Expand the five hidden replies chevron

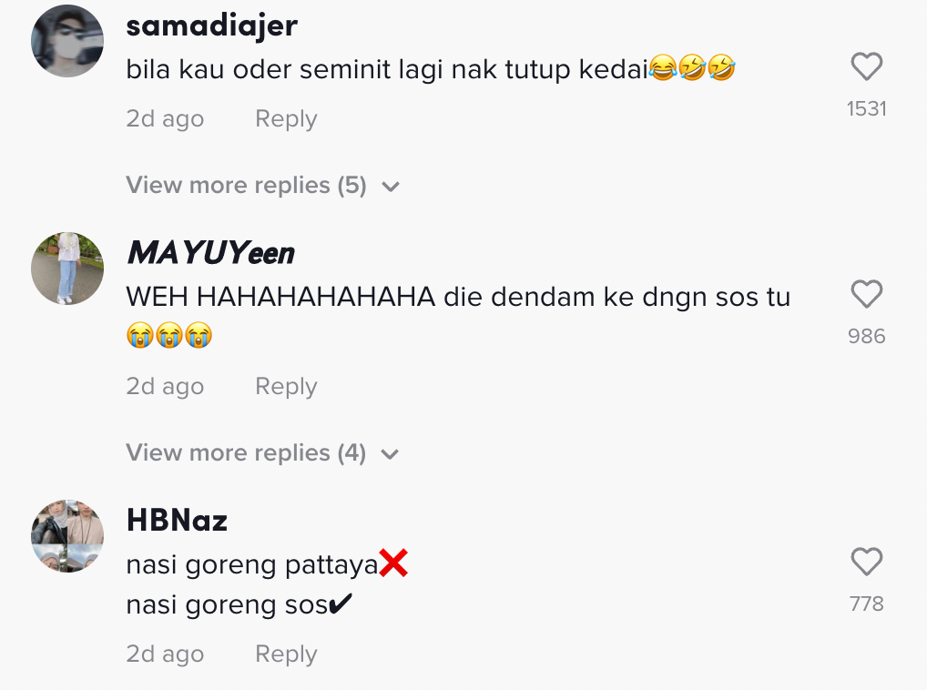coord(390,188)
